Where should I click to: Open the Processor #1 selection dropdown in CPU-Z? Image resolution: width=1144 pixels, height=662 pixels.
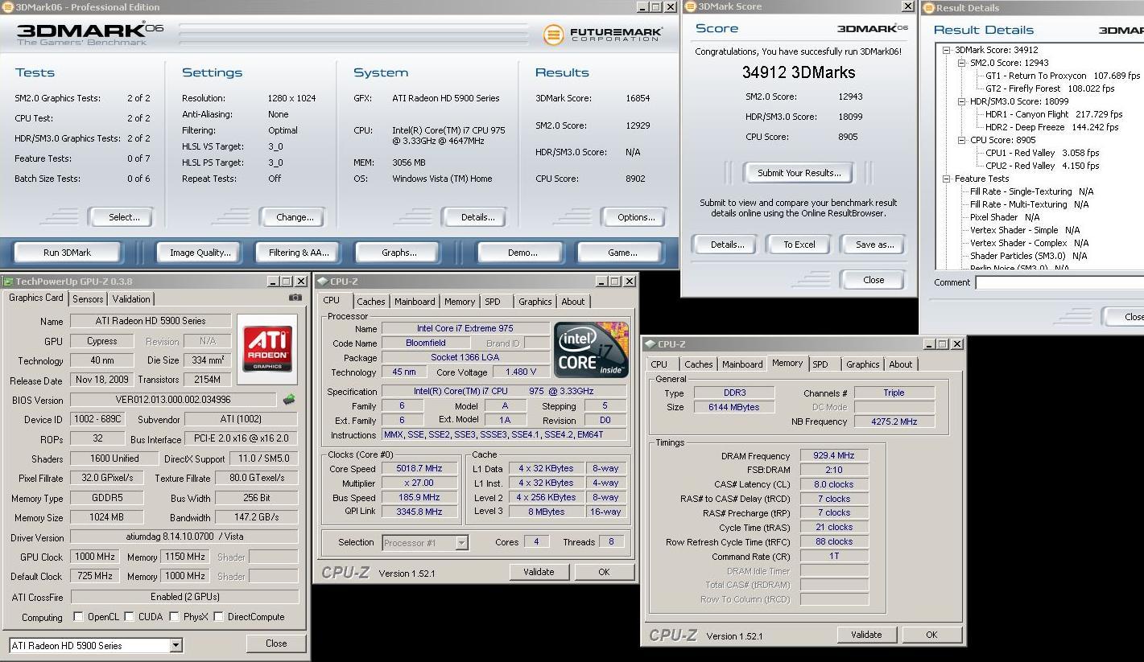(x=461, y=543)
